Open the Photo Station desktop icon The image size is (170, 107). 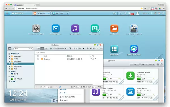56,29
